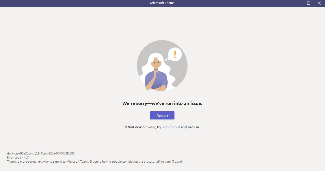Image resolution: width=325 pixels, height=171 pixels.
Task: Click an empty area of the purple title bar
Action: tap(76, 3)
